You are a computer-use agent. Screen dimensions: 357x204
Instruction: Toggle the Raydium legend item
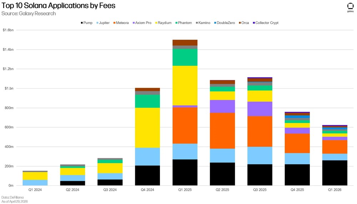[163, 23]
